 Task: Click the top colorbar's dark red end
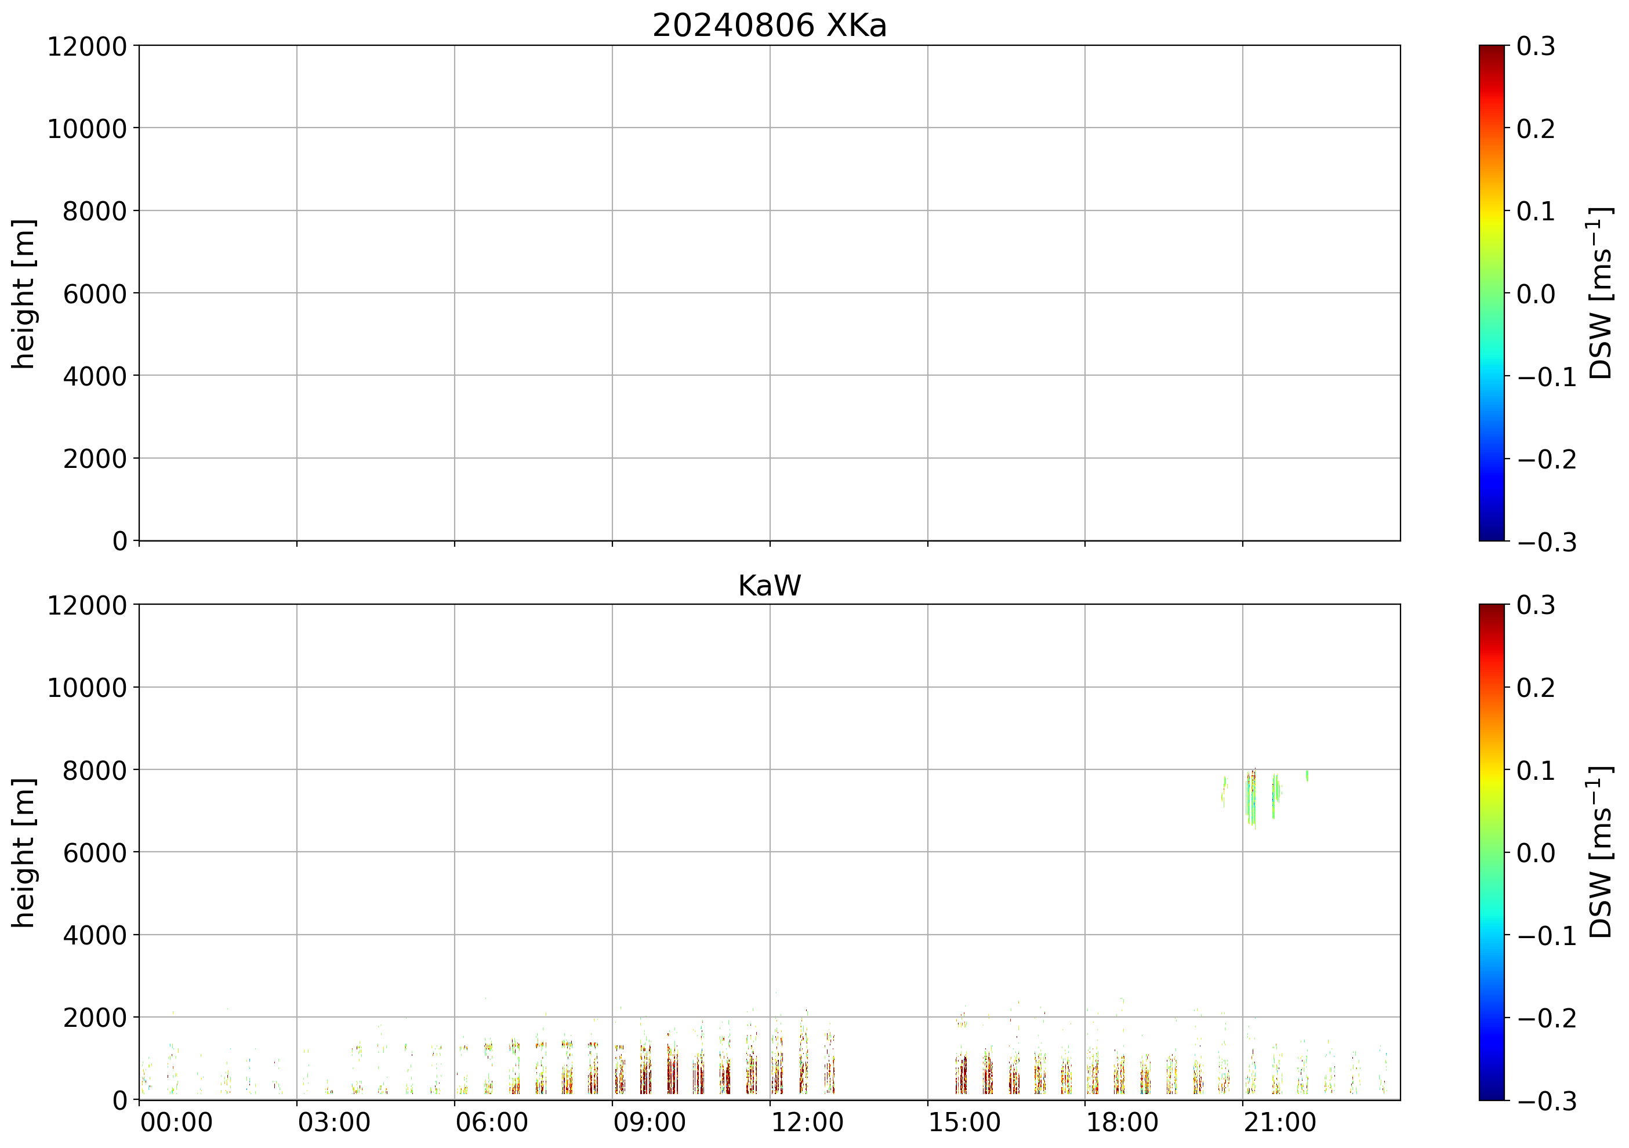[1492, 50]
